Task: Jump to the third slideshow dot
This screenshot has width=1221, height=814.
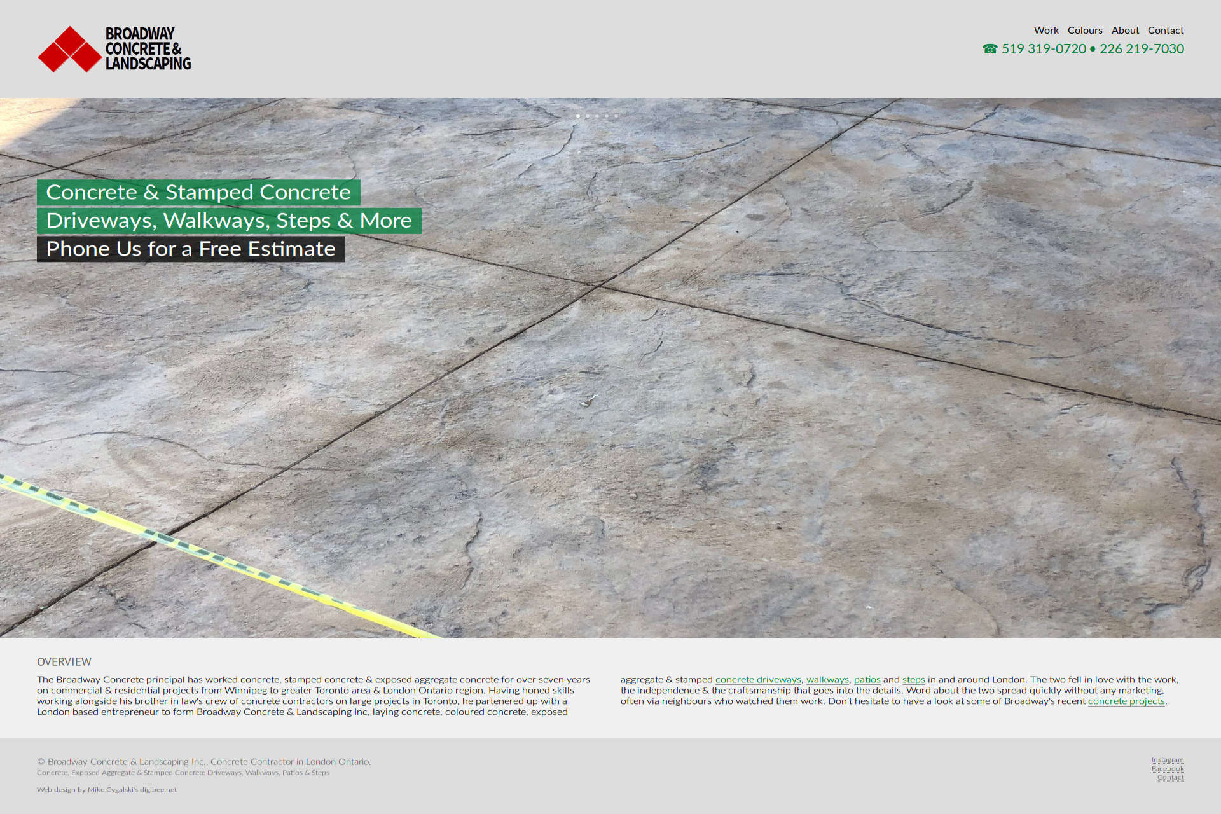Action: coord(597,116)
